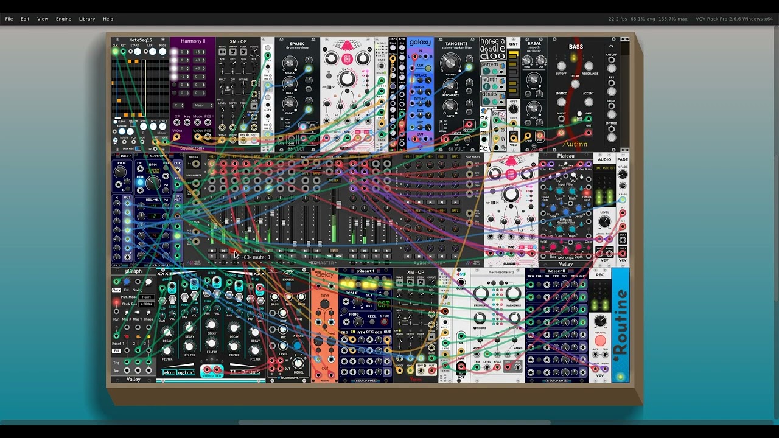
Task: Open the Engine menu
Action: point(64,19)
